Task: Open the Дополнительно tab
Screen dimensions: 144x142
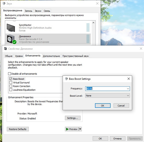Action: click(52, 56)
